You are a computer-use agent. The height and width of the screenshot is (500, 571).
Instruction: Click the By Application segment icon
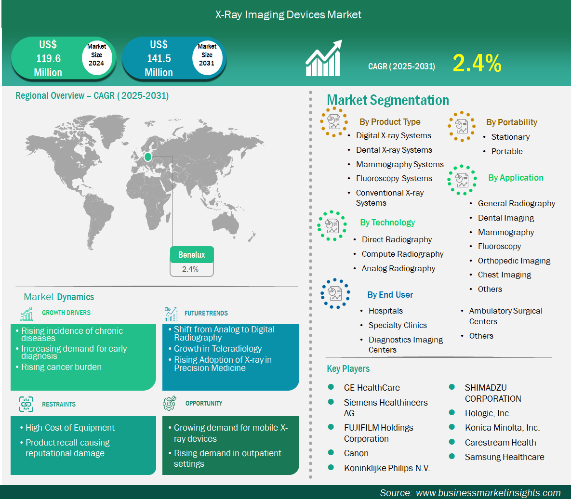(462, 180)
